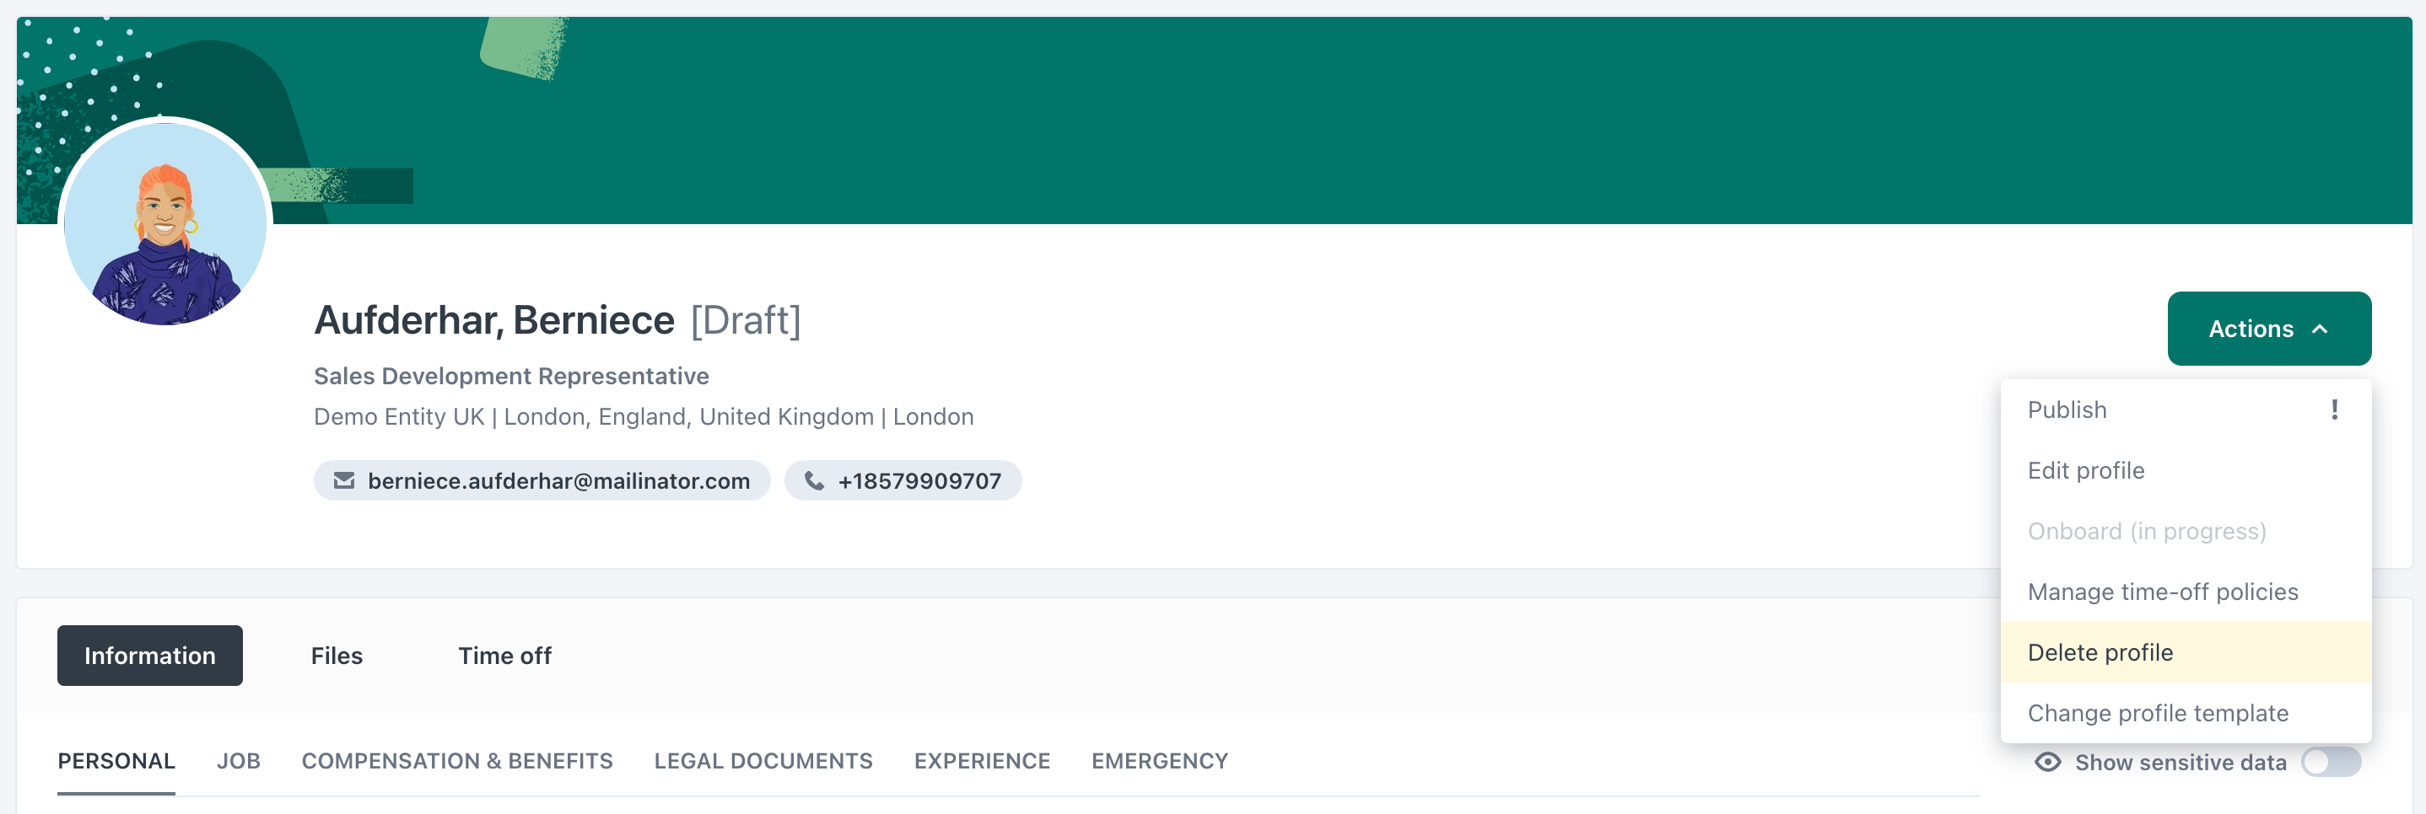Choose Change profile template option
The height and width of the screenshot is (814, 2426).
point(2158,714)
